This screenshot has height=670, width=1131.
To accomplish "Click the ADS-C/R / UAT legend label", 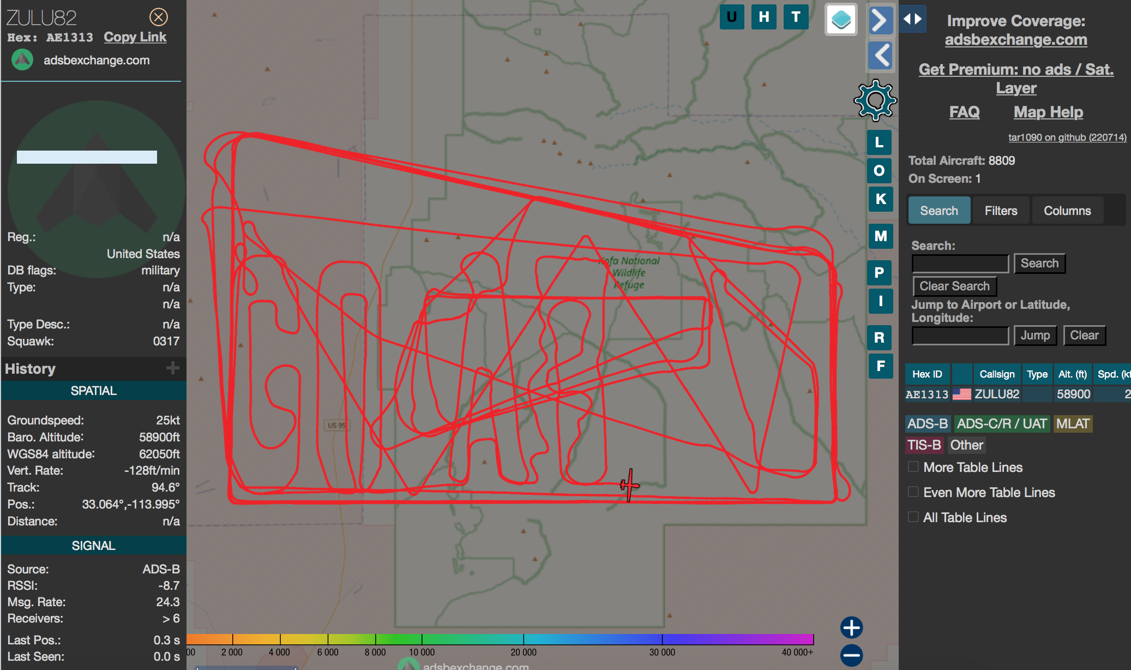I will (x=1002, y=424).
